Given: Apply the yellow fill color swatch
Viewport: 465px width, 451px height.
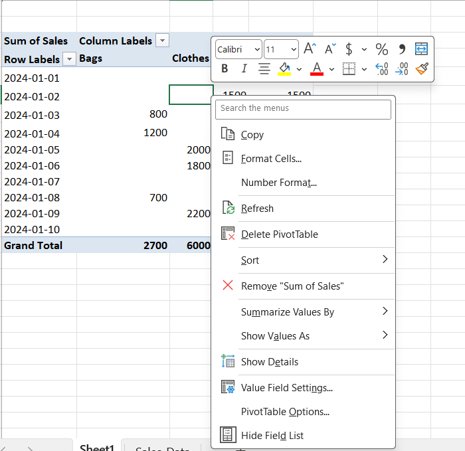Looking at the screenshot, I should coord(284,68).
